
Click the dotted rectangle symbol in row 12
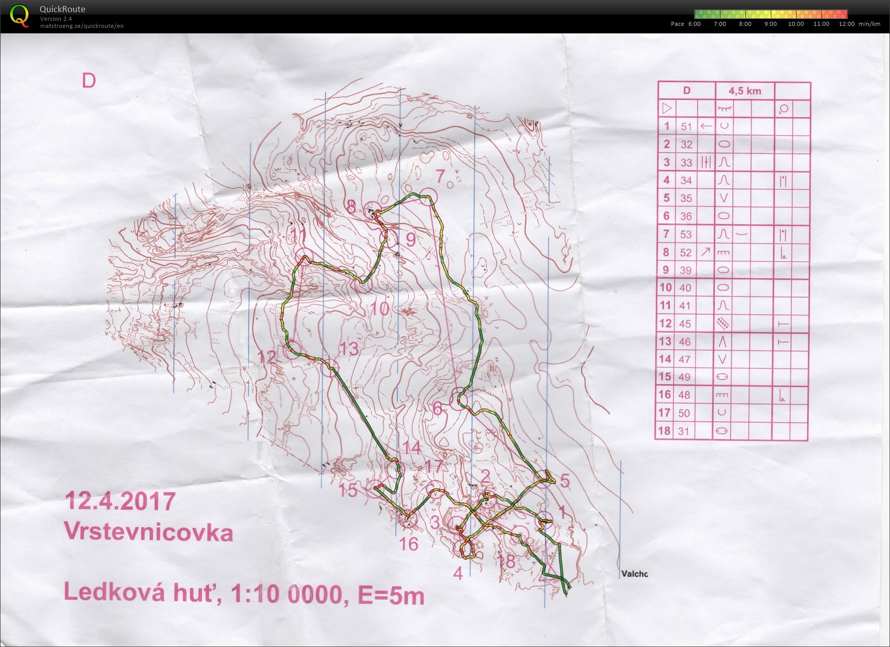tap(723, 323)
